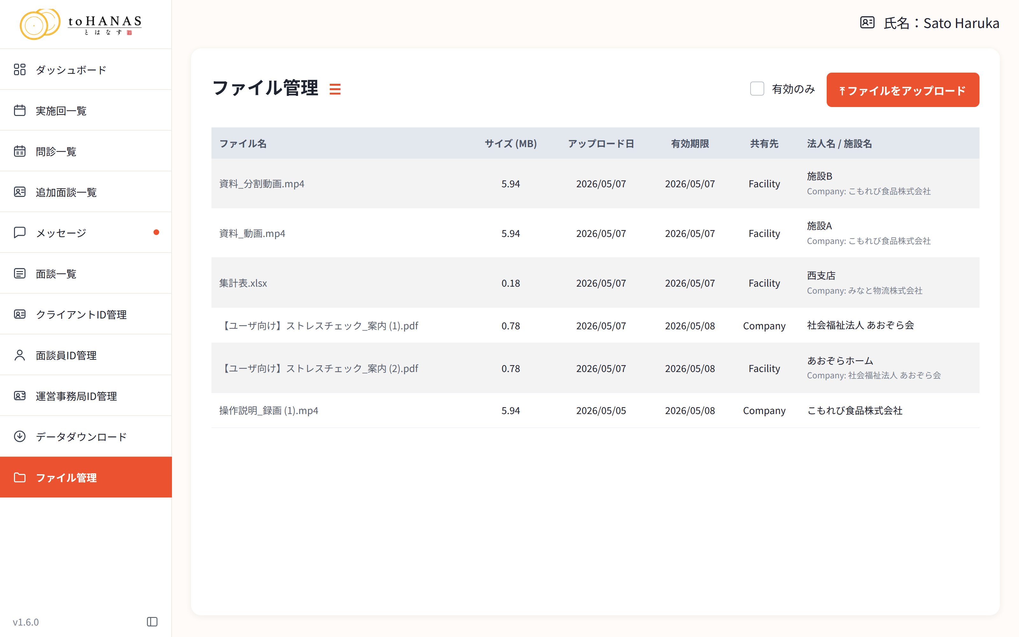Click the 面談員ID管理 person icon
Image resolution: width=1019 pixels, height=637 pixels.
click(x=20, y=355)
